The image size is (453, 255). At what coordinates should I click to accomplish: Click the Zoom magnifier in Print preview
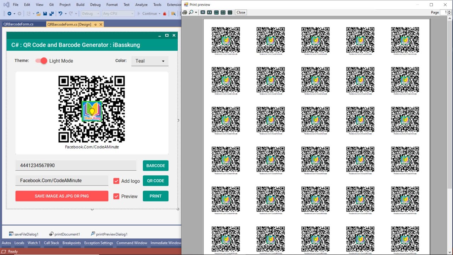pyautogui.click(x=191, y=12)
